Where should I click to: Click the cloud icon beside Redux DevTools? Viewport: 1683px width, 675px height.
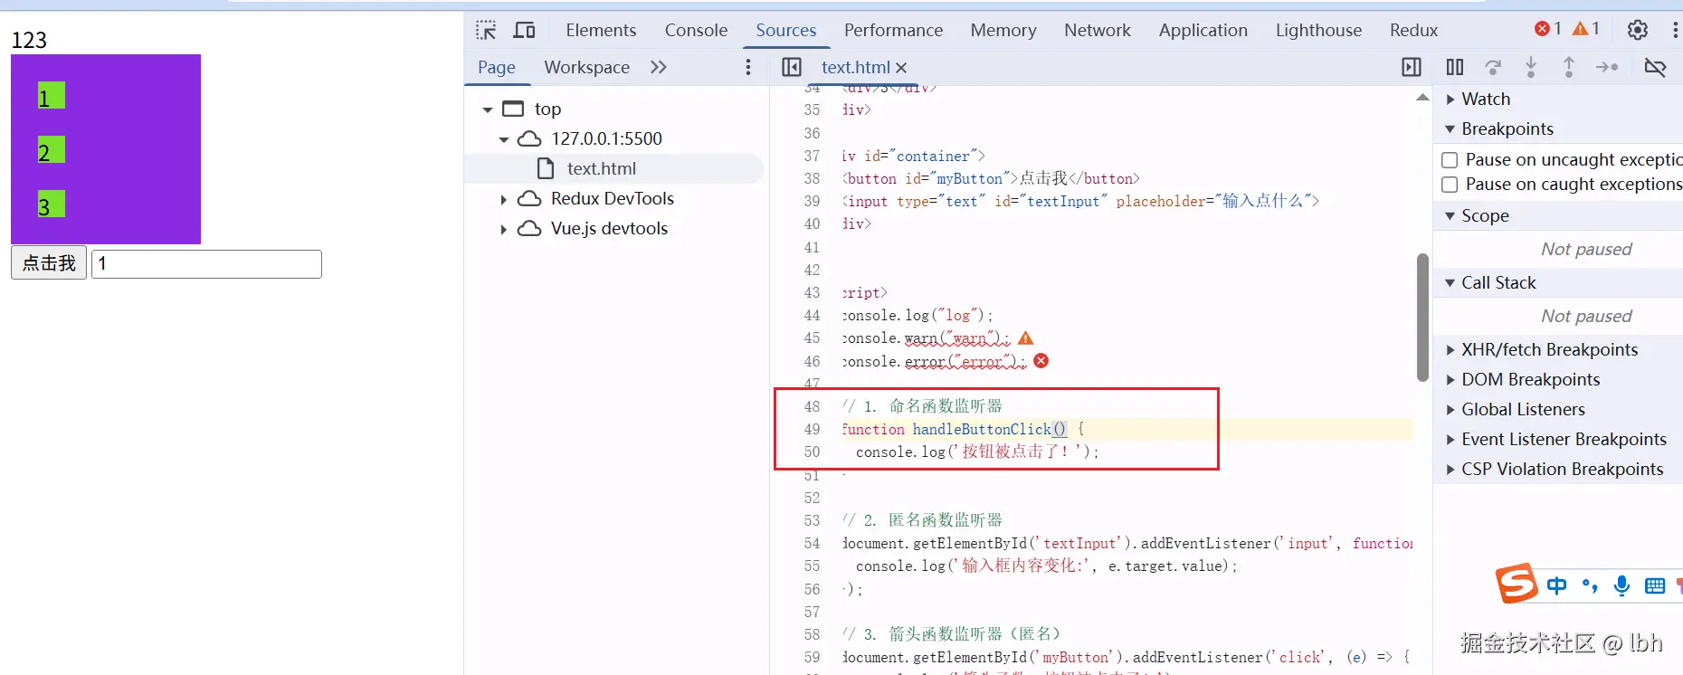(529, 198)
